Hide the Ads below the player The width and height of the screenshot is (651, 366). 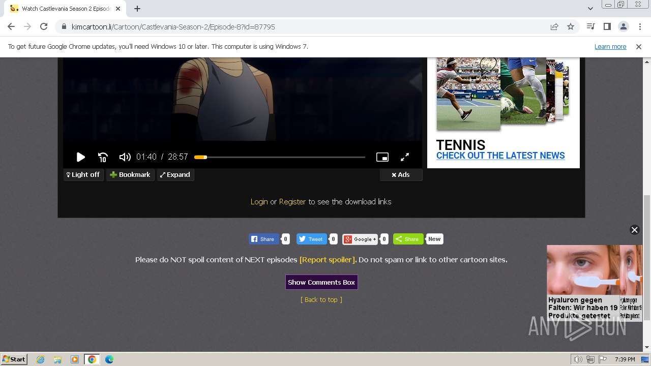(x=401, y=174)
